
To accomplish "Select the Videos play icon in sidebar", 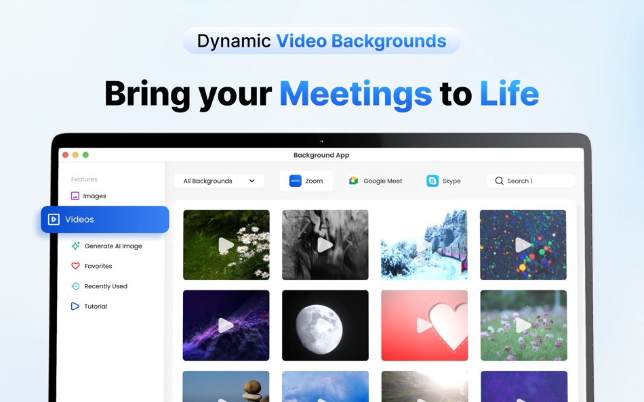I will (54, 219).
